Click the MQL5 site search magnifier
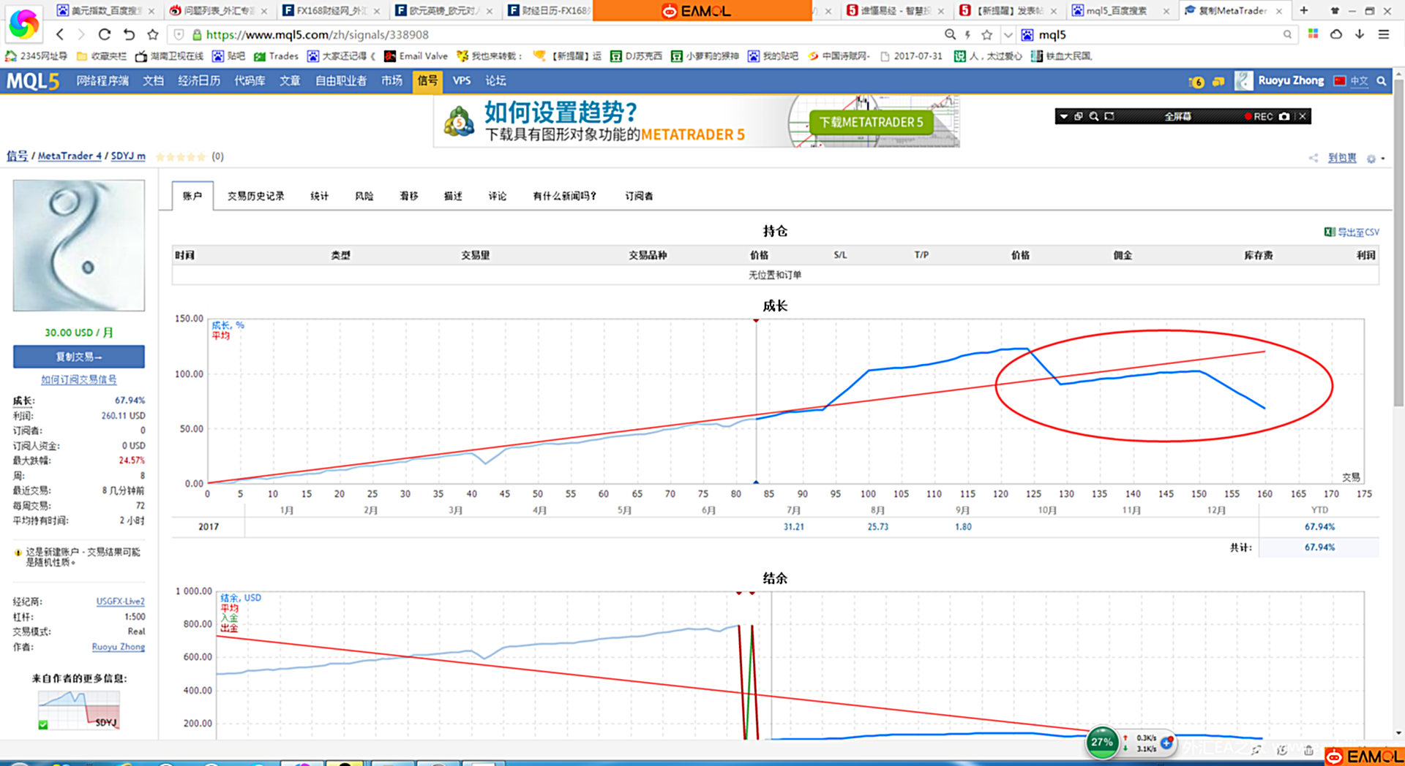Viewport: 1405px width, 766px height. (x=1382, y=81)
